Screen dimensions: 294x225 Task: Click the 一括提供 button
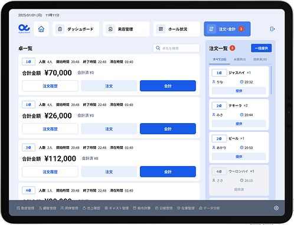(x=262, y=48)
